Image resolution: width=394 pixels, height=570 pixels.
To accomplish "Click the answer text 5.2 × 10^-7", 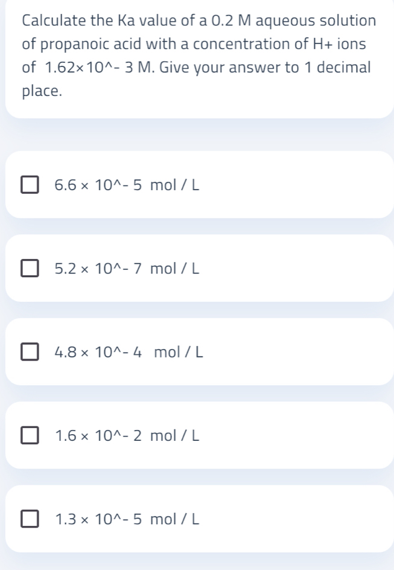I will (x=98, y=269).
